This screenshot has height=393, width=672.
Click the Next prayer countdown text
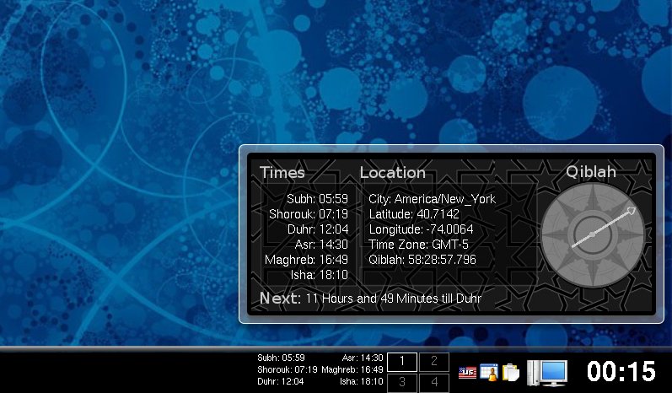pos(370,299)
